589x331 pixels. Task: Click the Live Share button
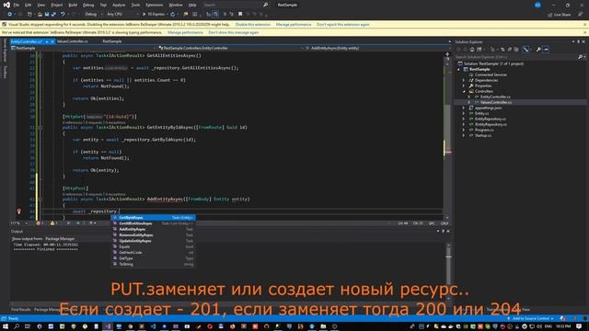pos(560,15)
